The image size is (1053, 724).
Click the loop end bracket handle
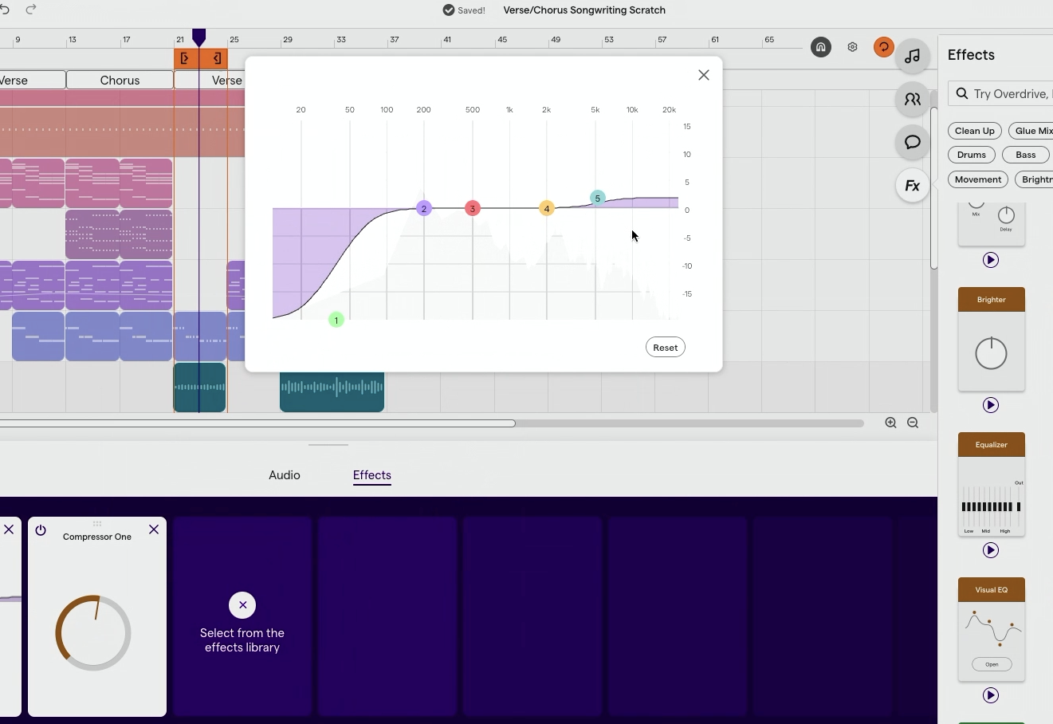(215, 58)
